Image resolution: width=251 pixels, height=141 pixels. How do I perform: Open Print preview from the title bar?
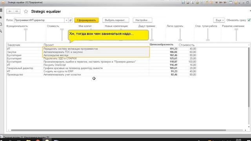click(x=192, y=3)
